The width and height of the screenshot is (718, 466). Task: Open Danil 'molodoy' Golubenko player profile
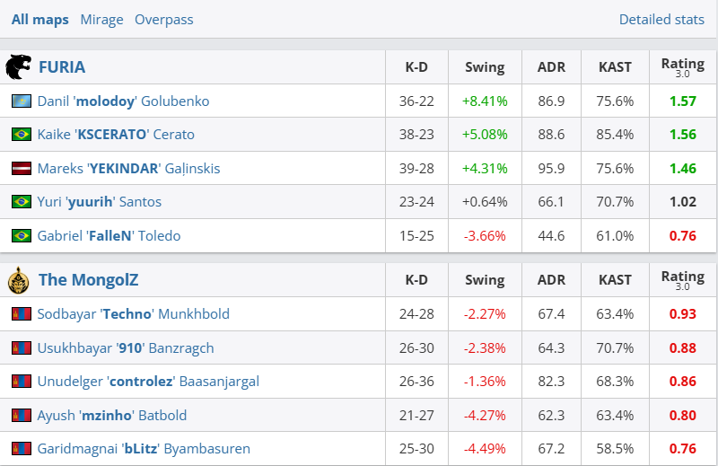(123, 101)
